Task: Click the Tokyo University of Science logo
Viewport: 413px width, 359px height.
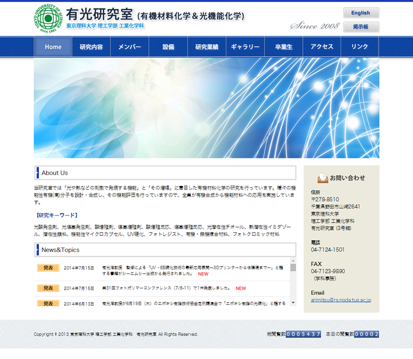Action: click(x=48, y=18)
